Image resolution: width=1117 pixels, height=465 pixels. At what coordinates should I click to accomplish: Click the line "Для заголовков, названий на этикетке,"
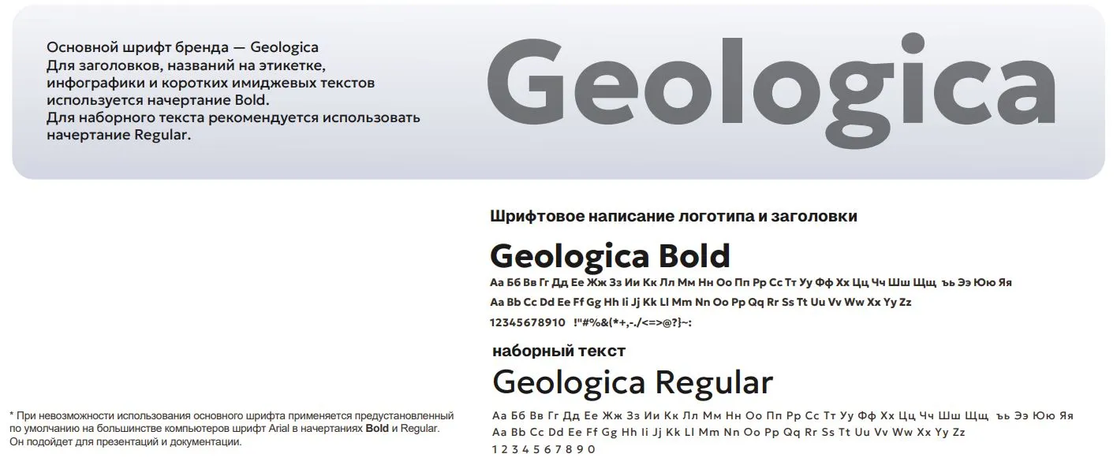click(x=185, y=65)
